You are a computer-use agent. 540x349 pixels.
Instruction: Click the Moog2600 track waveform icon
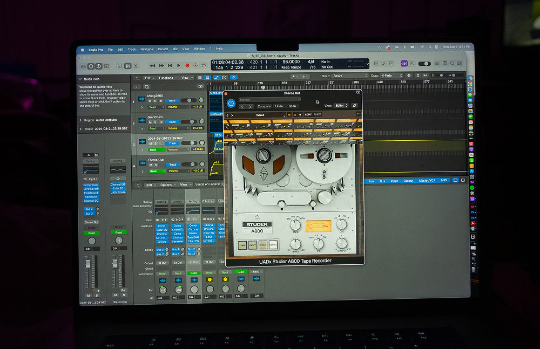point(141,99)
